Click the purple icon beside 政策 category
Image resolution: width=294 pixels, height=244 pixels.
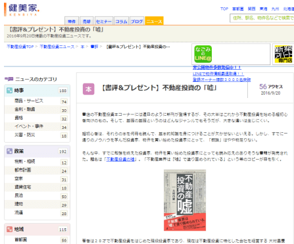point(9,151)
